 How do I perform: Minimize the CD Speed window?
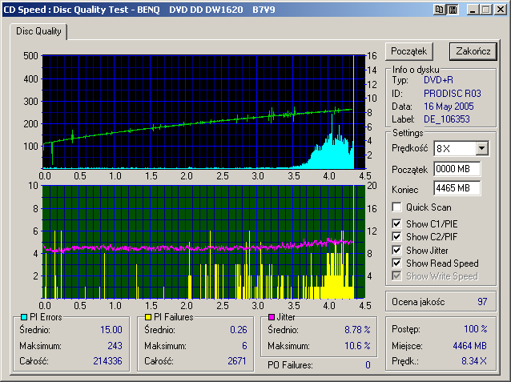[x=473, y=10]
